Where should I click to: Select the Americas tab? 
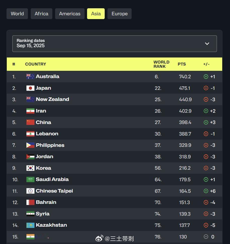[70, 14]
